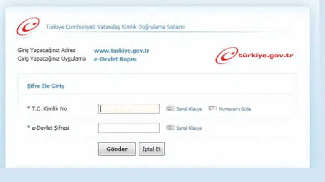This screenshot has width=325, height=182.
Task: Open Sanal Klavye text link for T.C. Kimlik No
Action: tap(189, 109)
